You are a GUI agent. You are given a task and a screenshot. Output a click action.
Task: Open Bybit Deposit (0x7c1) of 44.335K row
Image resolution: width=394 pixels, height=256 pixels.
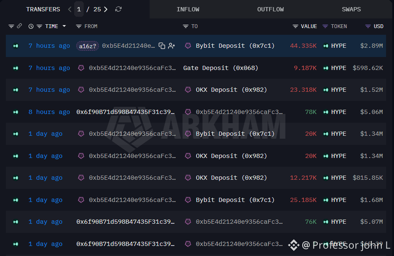[235, 46]
